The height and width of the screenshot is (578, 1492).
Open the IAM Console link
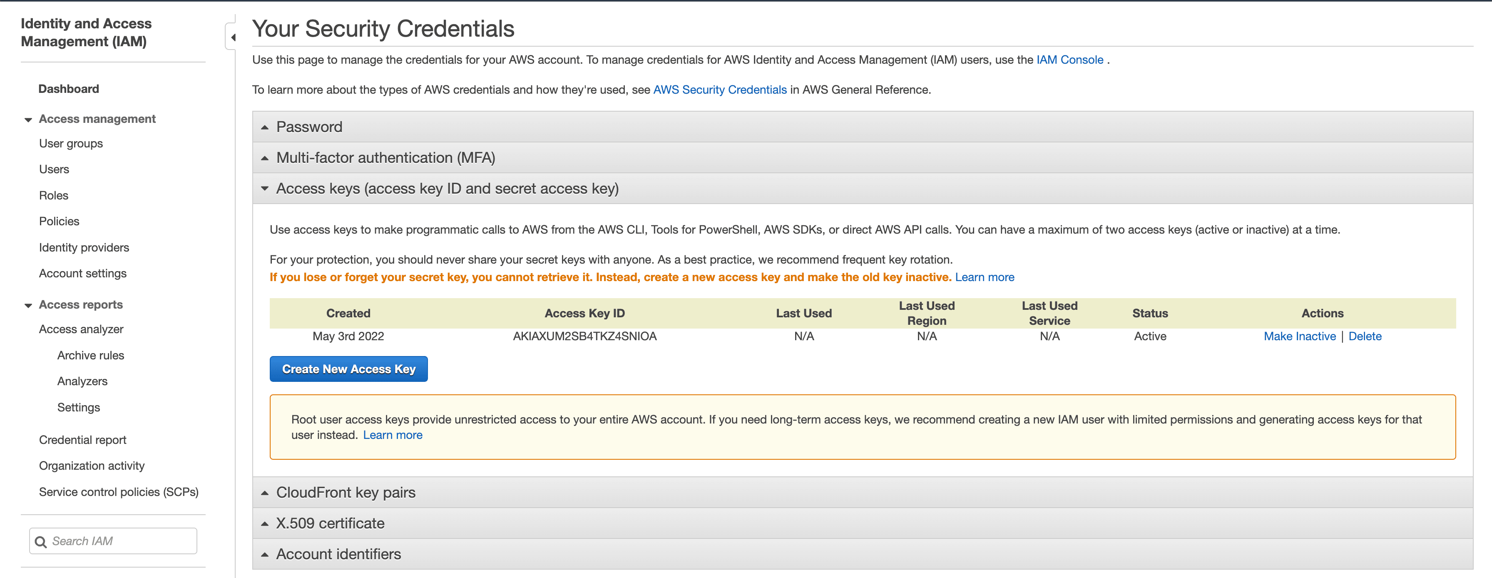(1069, 60)
